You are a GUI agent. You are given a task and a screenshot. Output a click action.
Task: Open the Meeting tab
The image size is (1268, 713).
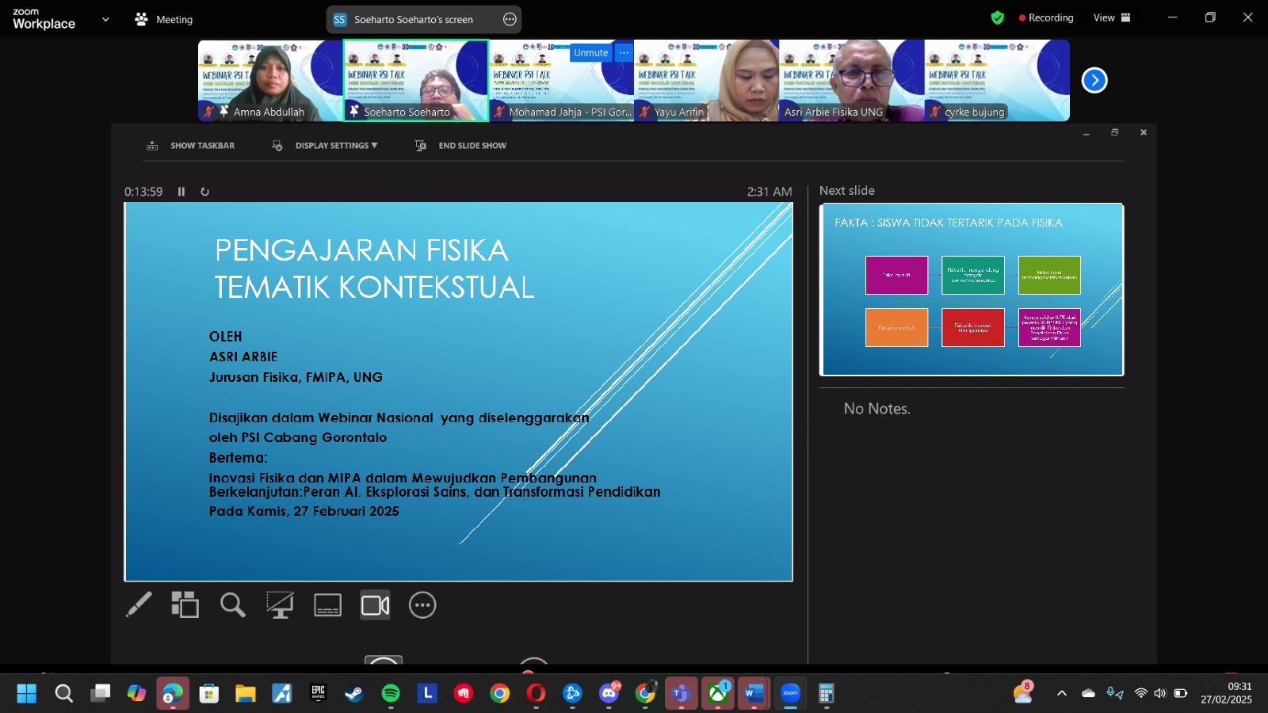coord(164,19)
